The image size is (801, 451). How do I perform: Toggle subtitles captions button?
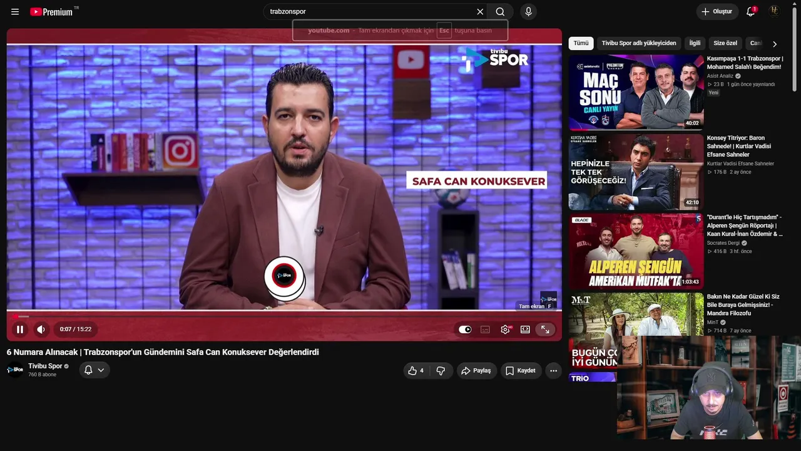coord(485,329)
